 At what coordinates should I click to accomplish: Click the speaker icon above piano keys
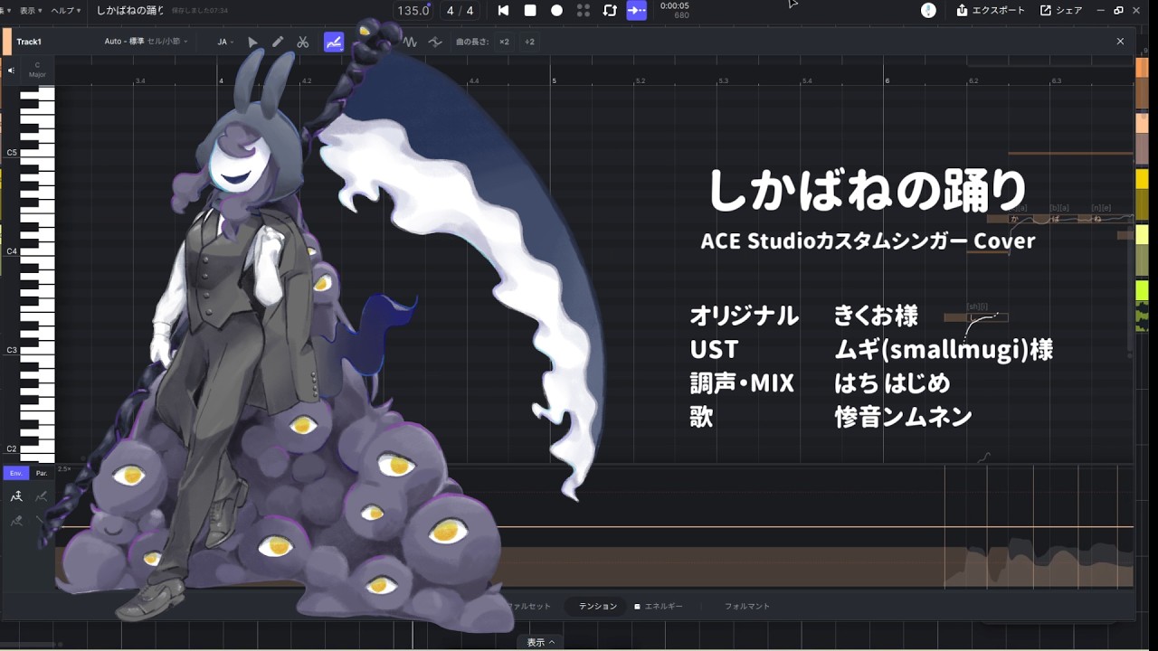coord(11,70)
